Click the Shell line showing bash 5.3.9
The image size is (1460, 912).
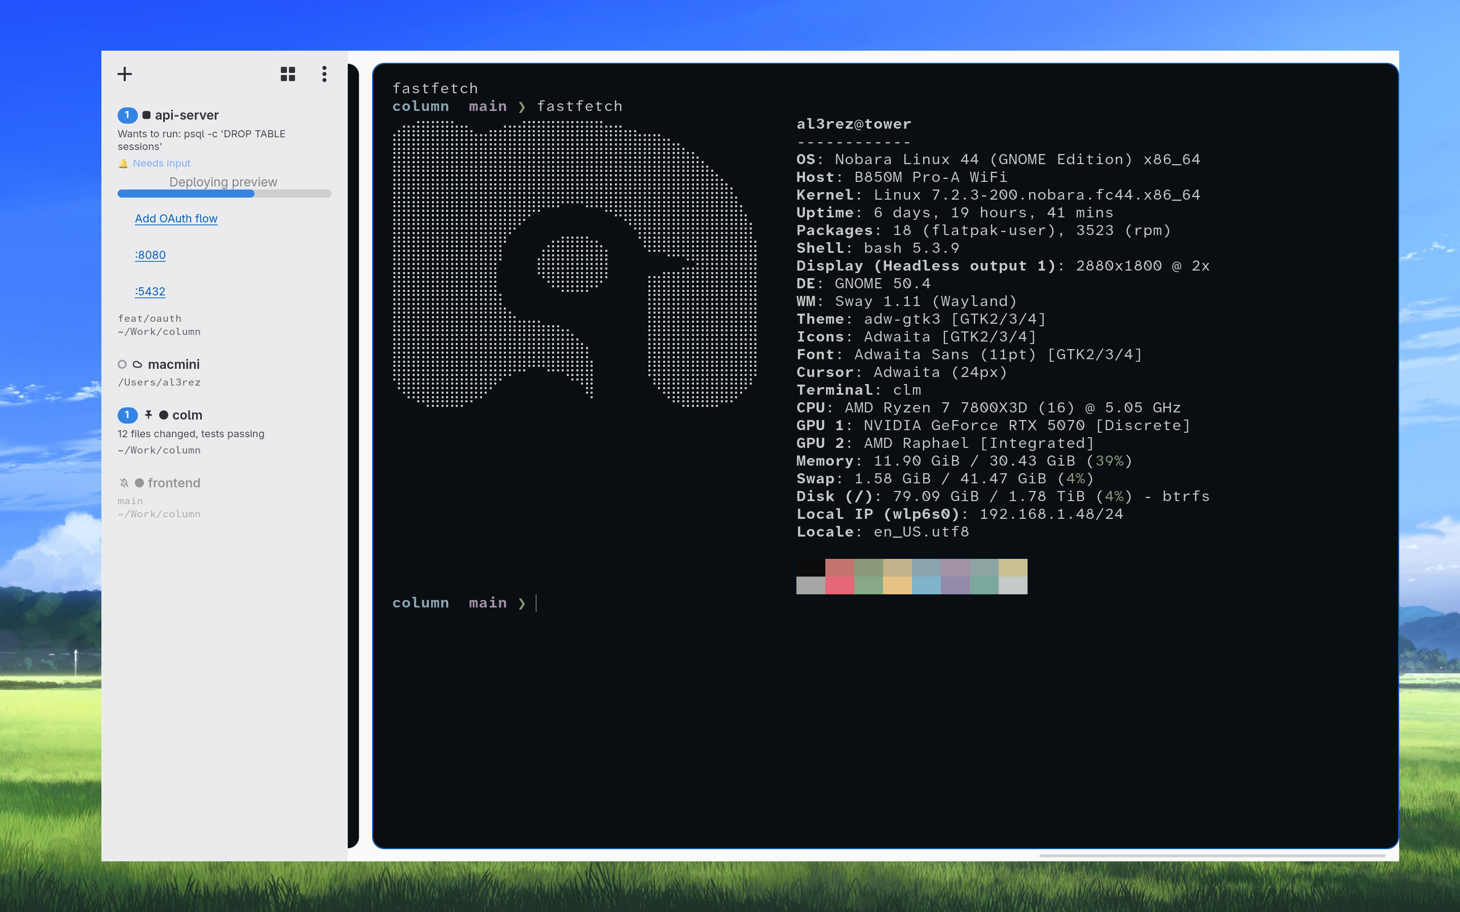878,248
